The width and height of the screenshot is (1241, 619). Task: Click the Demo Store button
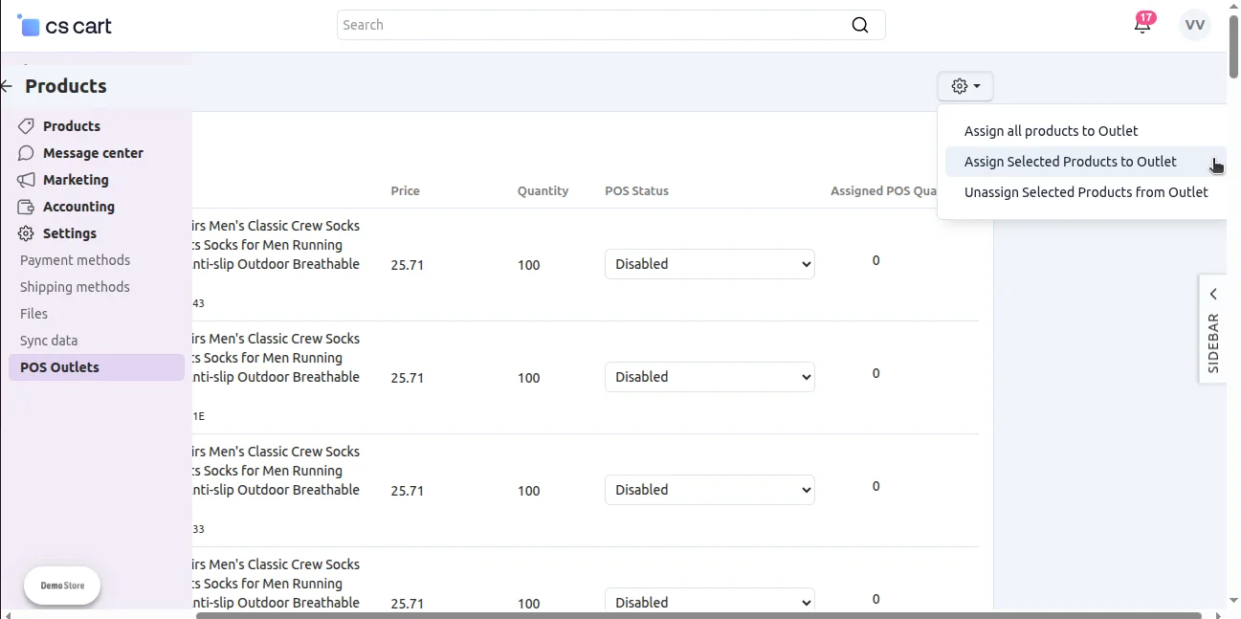pyautogui.click(x=62, y=586)
